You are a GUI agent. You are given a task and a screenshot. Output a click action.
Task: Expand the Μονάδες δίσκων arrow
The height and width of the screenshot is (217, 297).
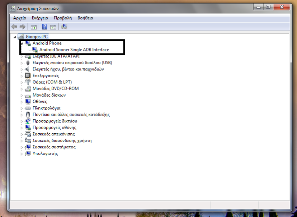point(22,96)
